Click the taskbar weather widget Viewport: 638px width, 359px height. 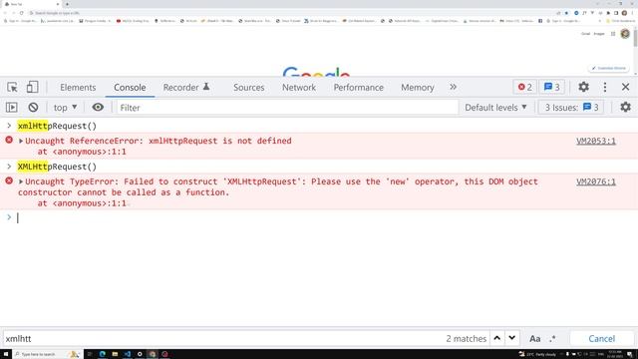pyautogui.click(x=538, y=354)
